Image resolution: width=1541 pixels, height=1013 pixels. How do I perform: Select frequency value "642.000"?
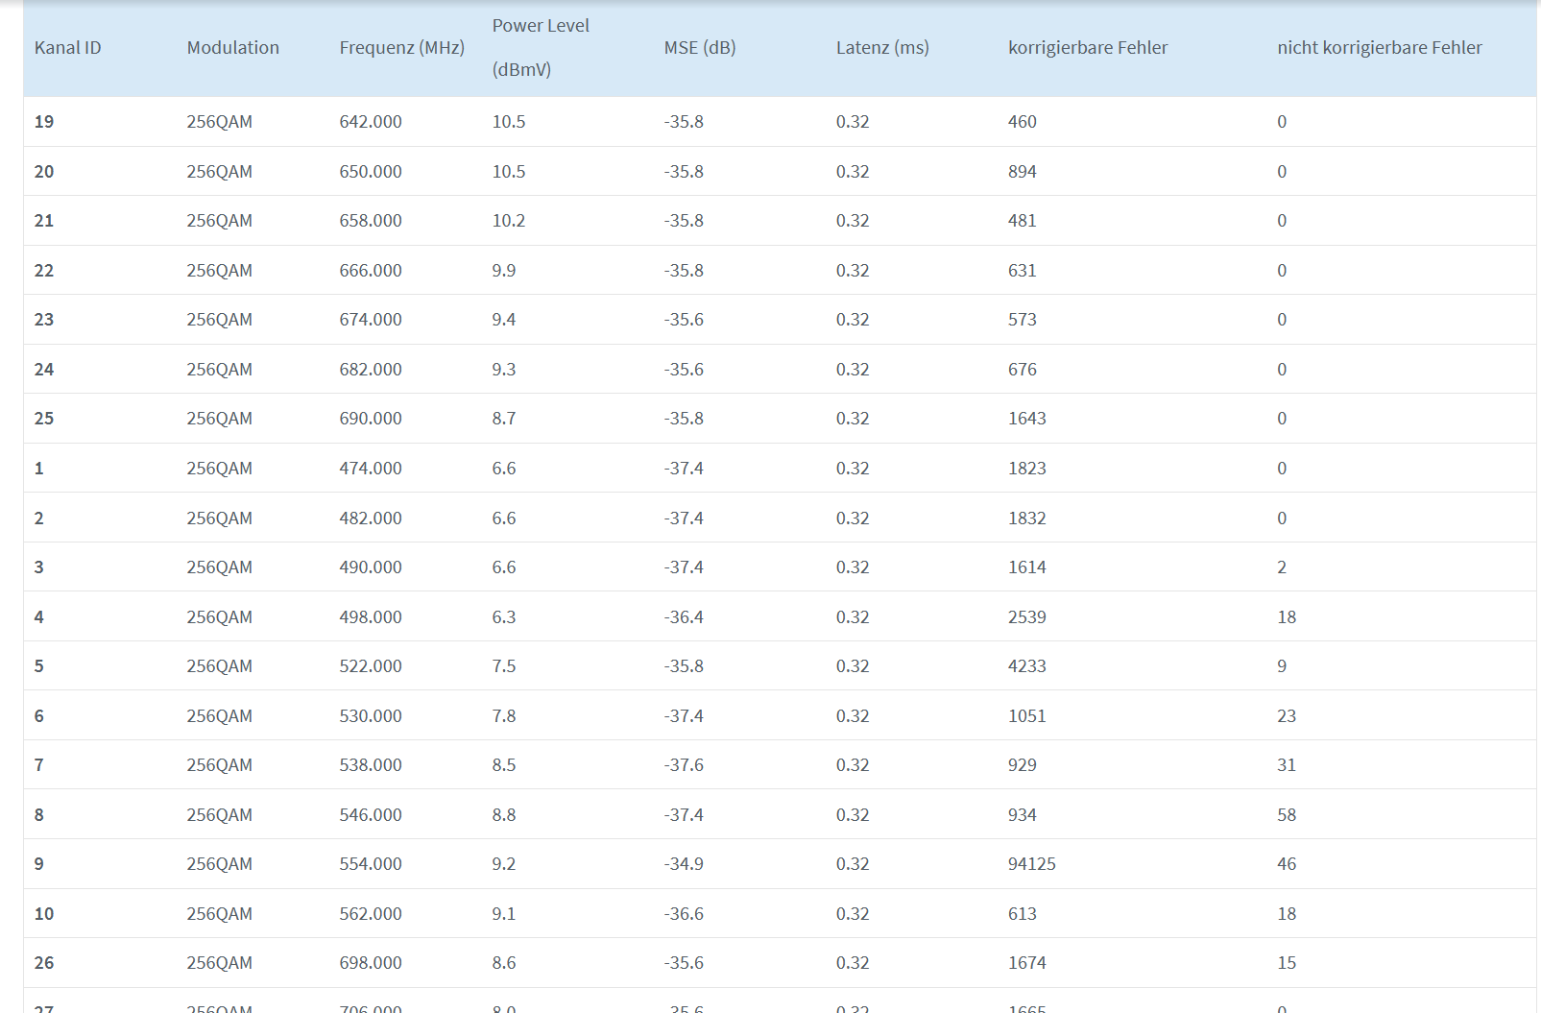(371, 122)
